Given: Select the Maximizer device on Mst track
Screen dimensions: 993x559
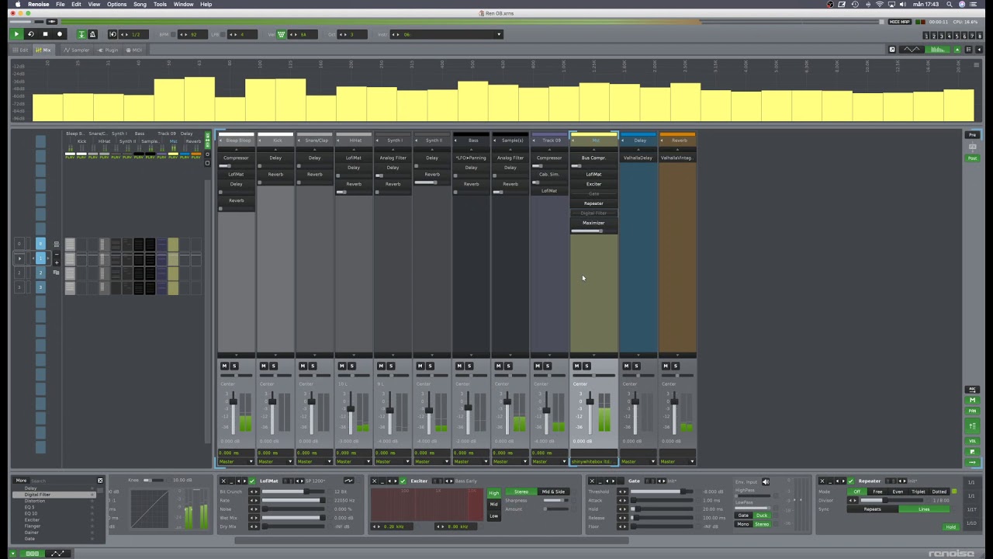Looking at the screenshot, I should pyautogui.click(x=593, y=223).
